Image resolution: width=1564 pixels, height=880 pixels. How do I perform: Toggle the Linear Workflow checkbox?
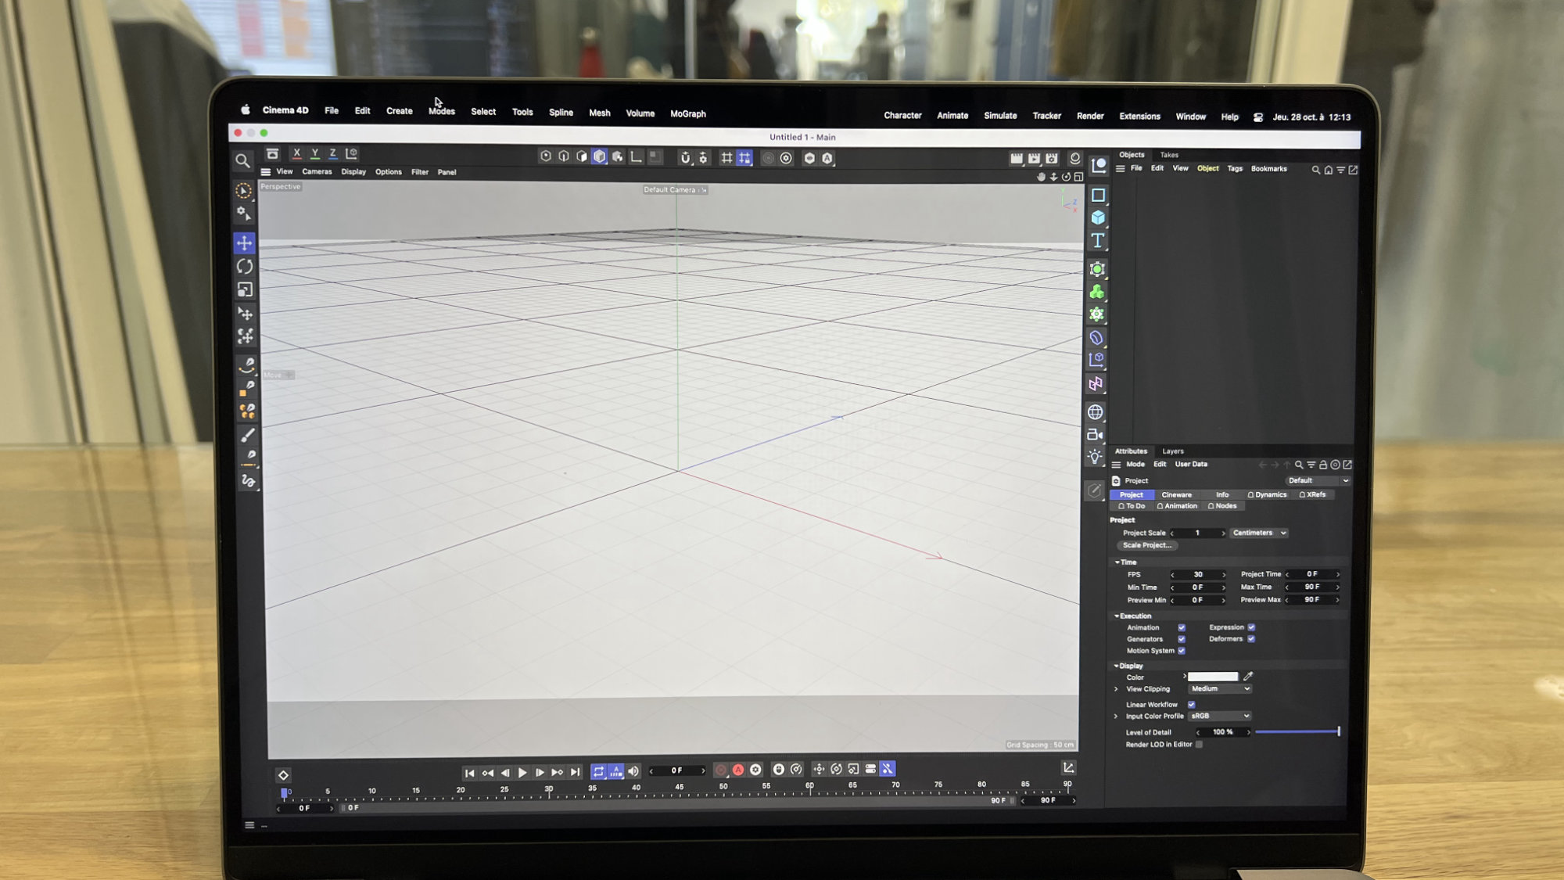click(x=1192, y=705)
